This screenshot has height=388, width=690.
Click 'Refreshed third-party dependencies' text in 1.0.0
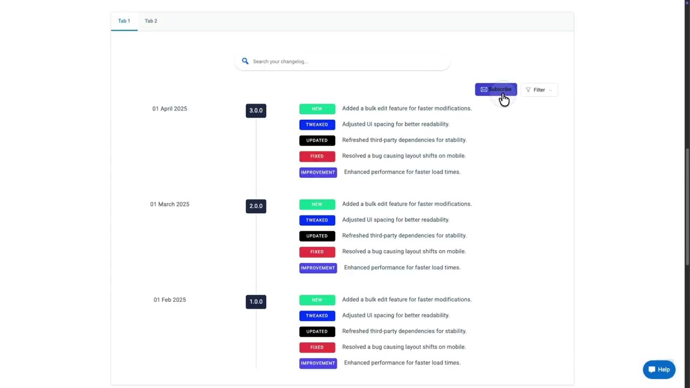404,331
